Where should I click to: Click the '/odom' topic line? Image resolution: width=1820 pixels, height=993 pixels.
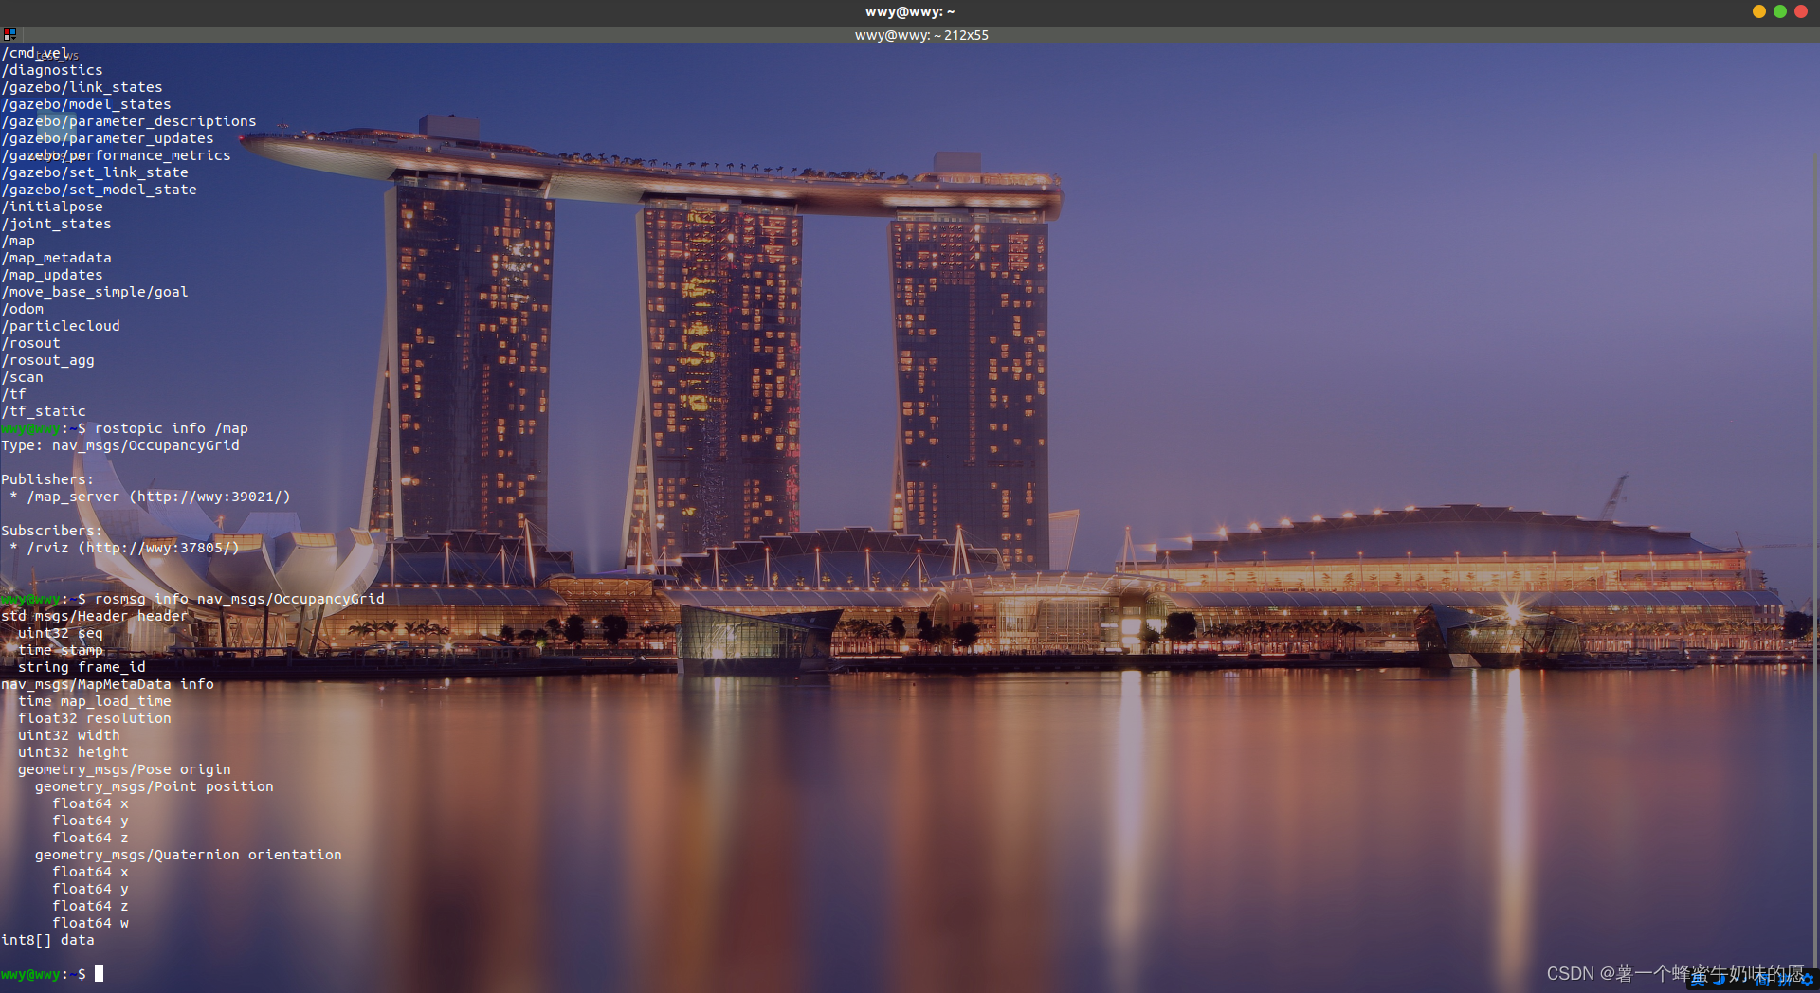[x=23, y=309]
